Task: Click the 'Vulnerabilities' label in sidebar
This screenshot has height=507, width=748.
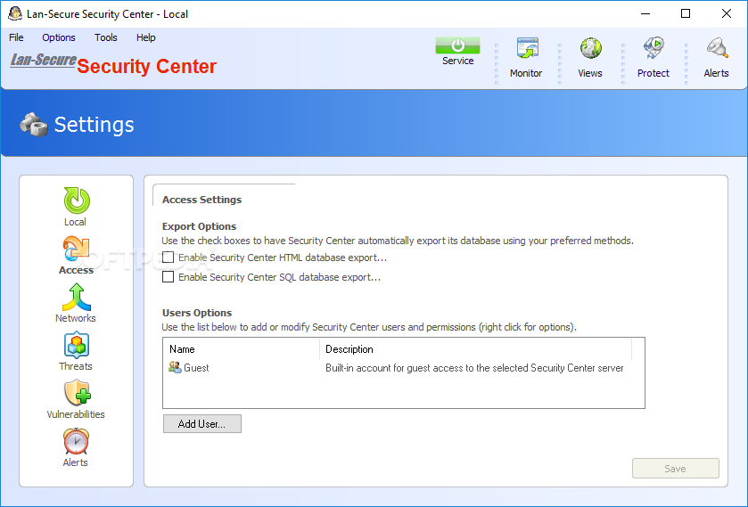Action: click(x=76, y=414)
